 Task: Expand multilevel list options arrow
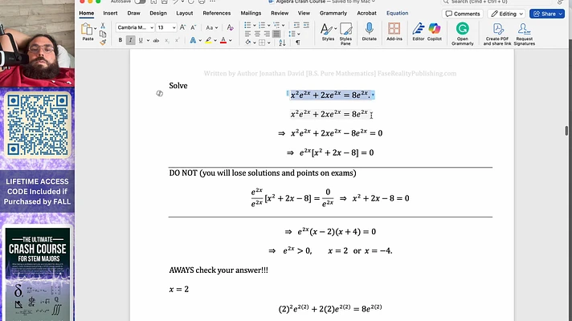(x=283, y=26)
